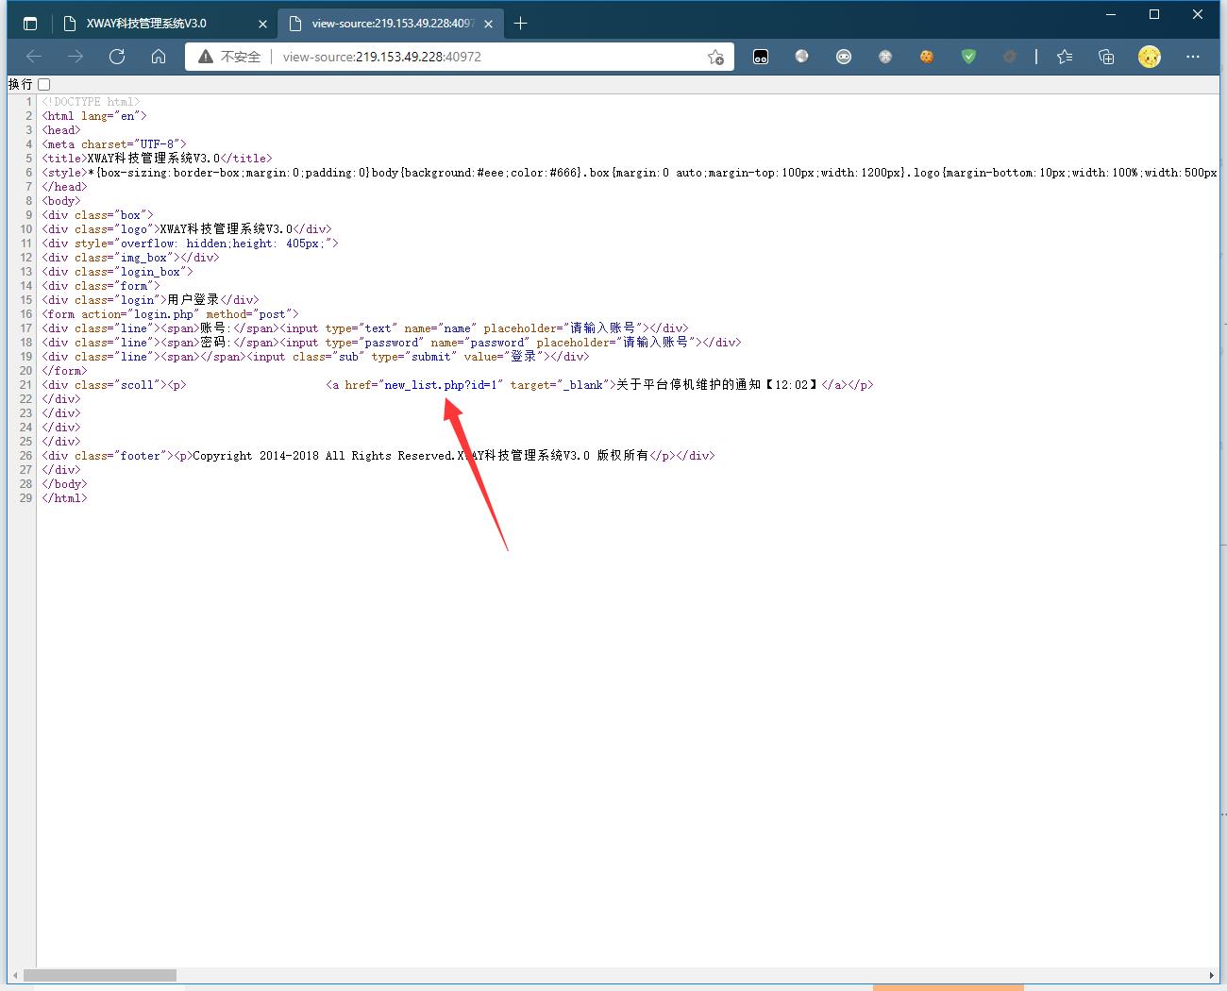Screen dimensions: 1227x991
Task: Click the horizontal scrollbar right arrow
Action: pos(1212,975)
